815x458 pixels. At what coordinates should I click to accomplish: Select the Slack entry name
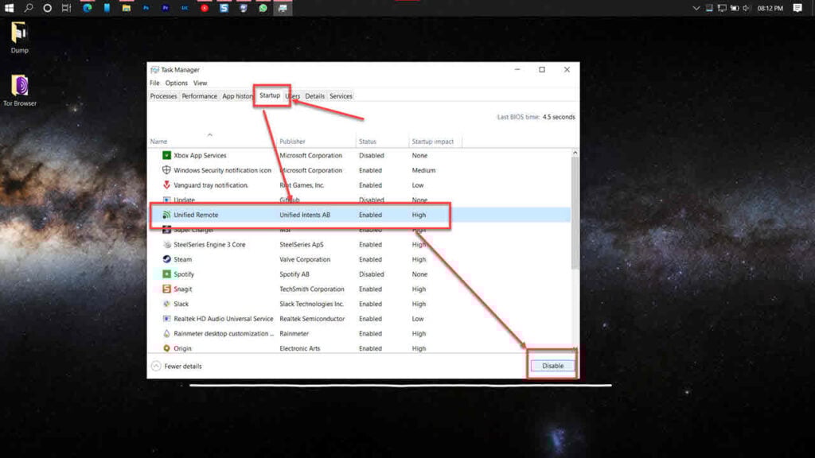click(x=181, y=304)
